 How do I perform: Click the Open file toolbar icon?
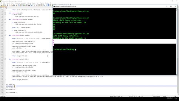coord(3,5)
